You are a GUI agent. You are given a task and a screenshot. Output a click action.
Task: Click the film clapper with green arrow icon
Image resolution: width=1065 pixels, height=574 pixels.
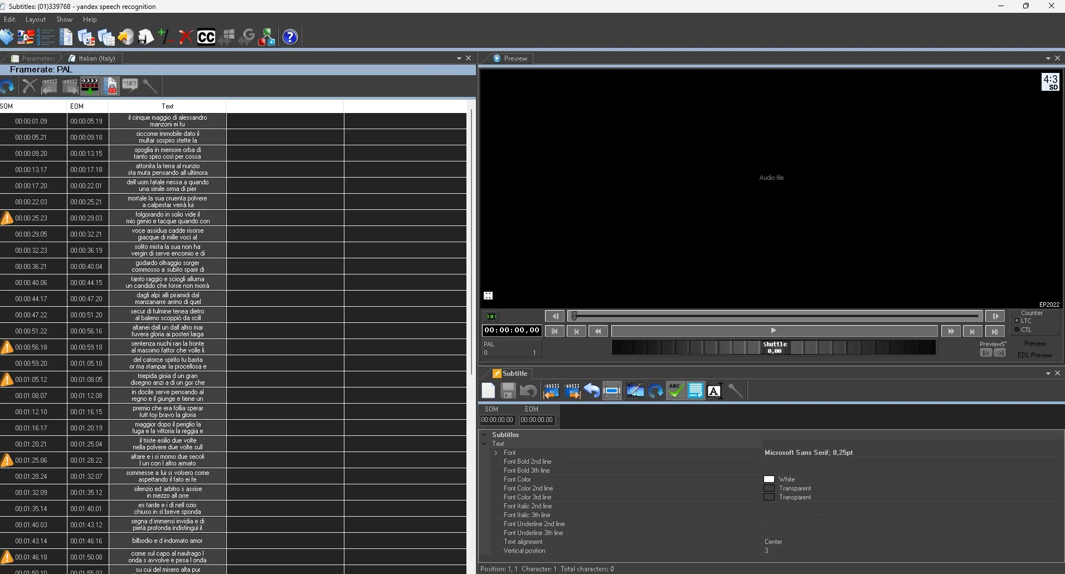(90, 86)
